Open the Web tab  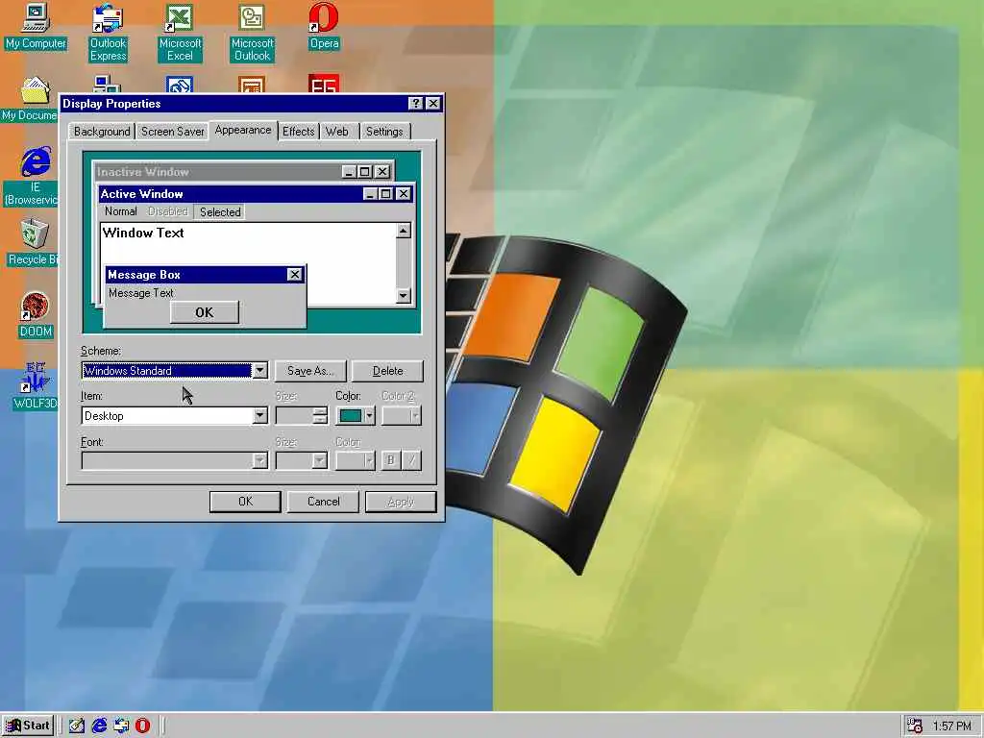coord(337,131)
